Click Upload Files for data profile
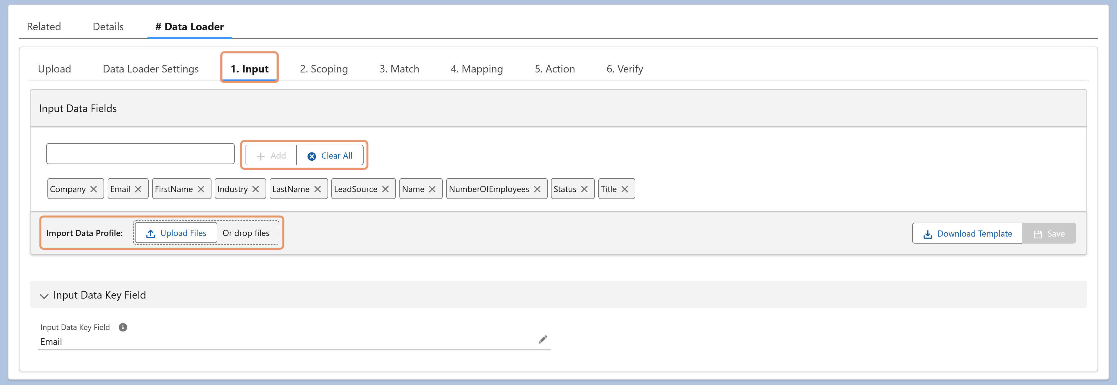 tap(176, 233)
